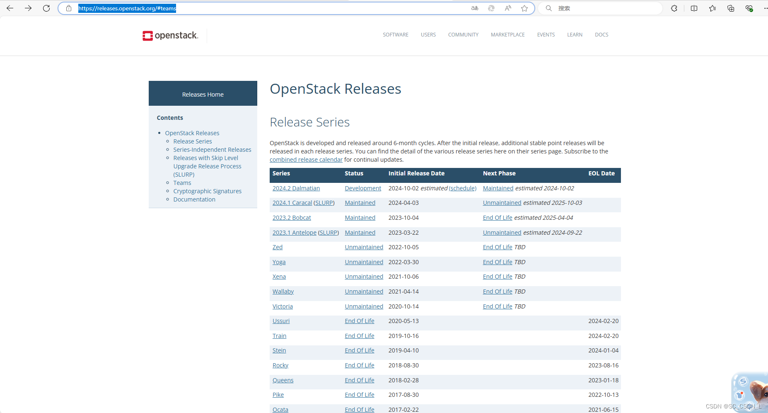Open the Yoga series link
This screenshot has height=413, width=768.
point(279,262)
